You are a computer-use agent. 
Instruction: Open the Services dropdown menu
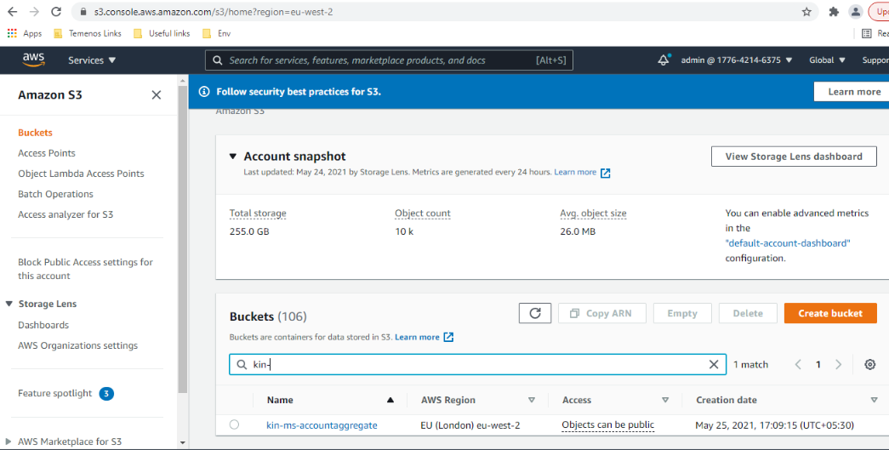tap(92, 60)
